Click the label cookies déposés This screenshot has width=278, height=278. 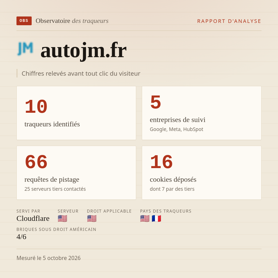(173, 179)
